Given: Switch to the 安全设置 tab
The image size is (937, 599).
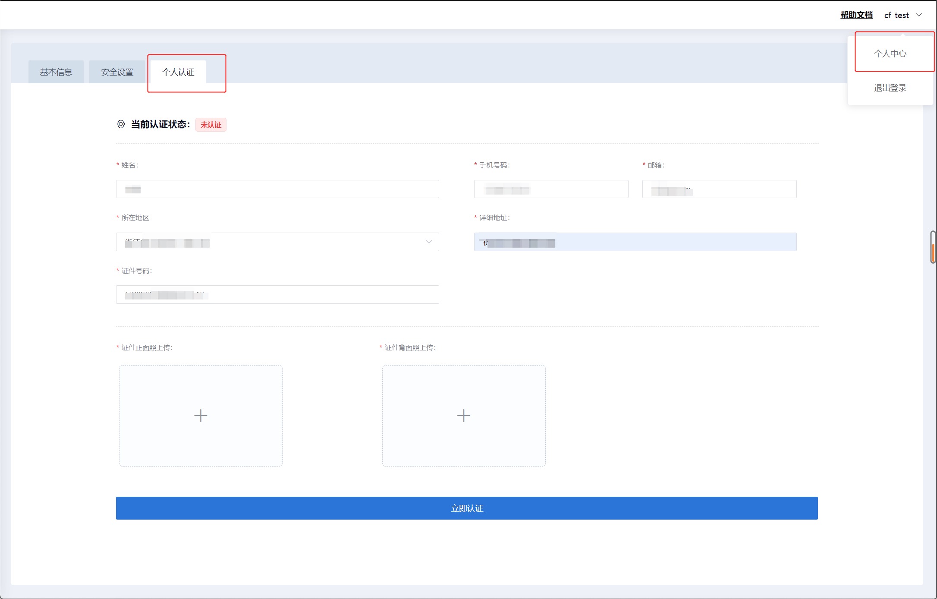Looking at the screenshot, I should coord(117,72).
